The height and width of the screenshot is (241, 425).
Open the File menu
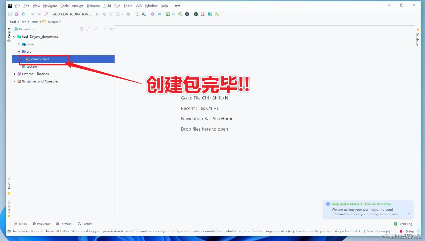(x=18, y=6)
